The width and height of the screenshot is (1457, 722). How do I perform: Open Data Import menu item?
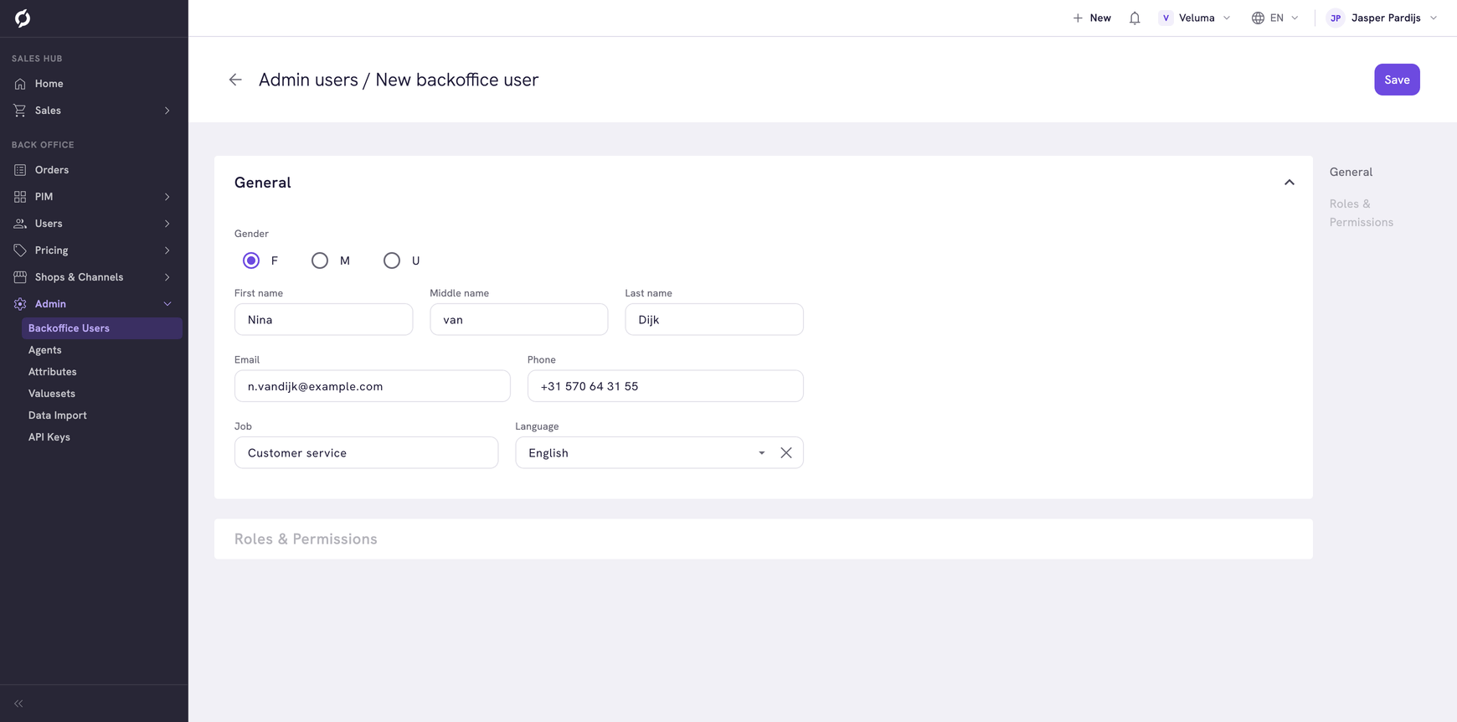pyautogui.click(x=58, y=415)
